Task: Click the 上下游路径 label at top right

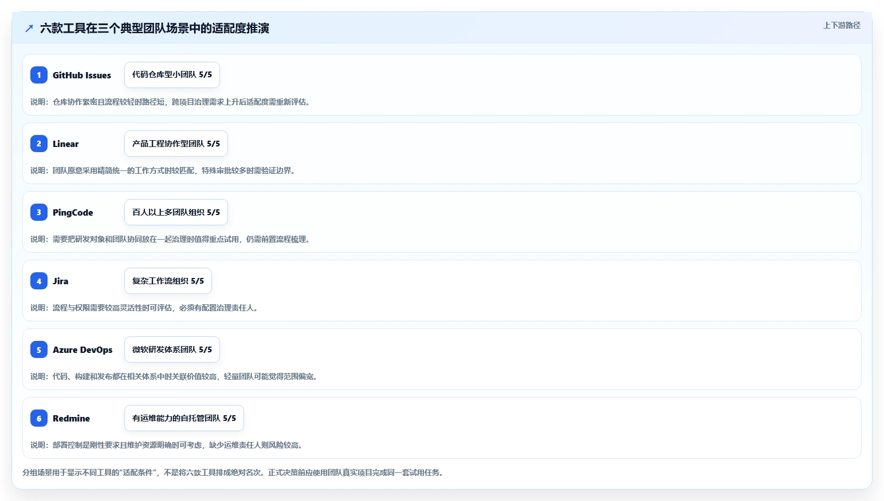Action: [x=842, y=25]
